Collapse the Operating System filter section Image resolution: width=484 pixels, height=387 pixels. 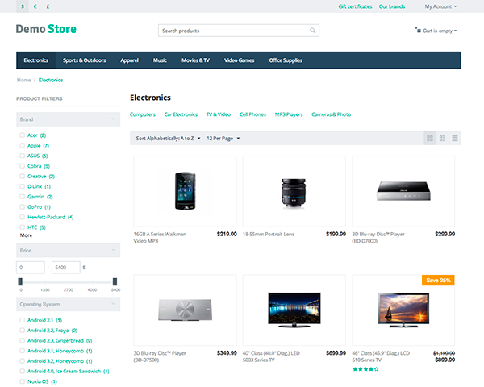pos(69,304)
